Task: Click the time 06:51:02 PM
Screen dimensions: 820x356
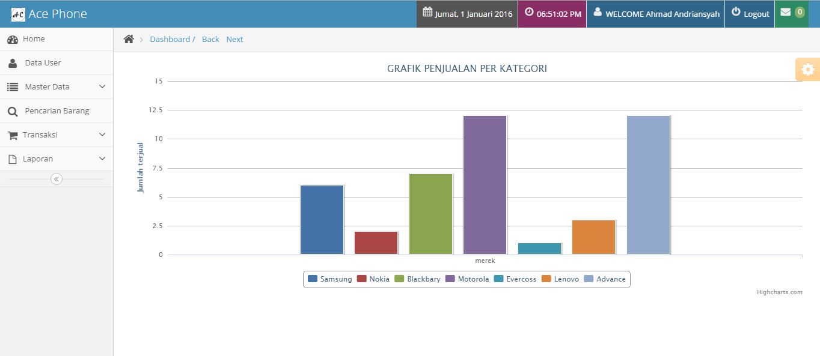Action: click(x=559, y=14)
